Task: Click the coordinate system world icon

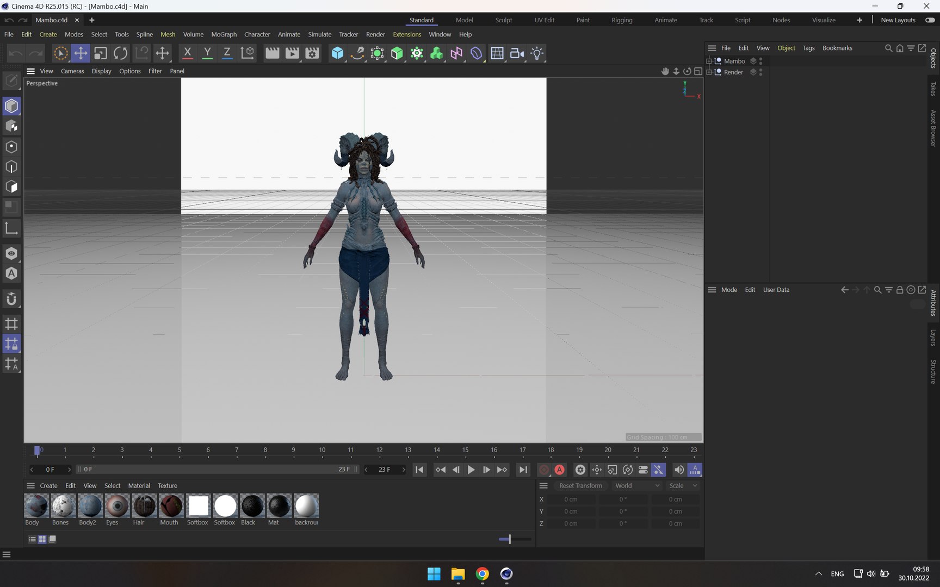Action: pyautogui.click(x=248, y=53)
